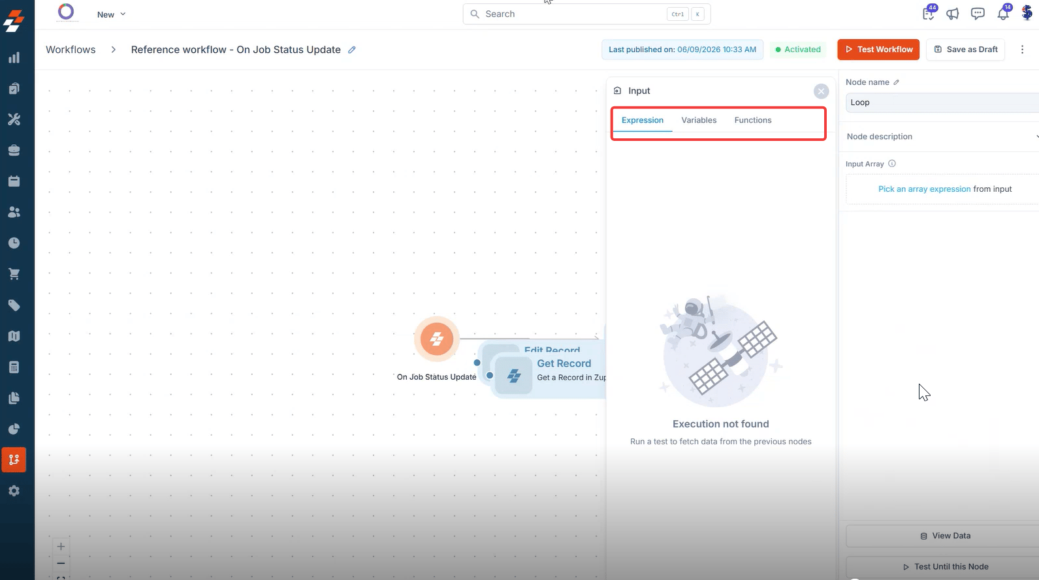This screenshot has width=1039, height=580.
Task: Click the pencil icon next to Node name
Action: [897, 82]
